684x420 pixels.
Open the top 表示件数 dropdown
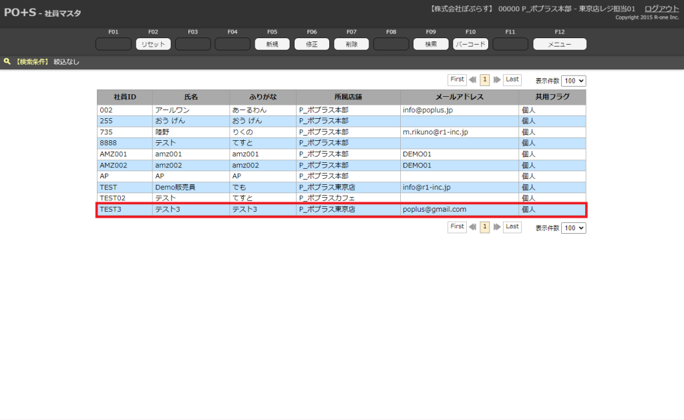point(573,80)
